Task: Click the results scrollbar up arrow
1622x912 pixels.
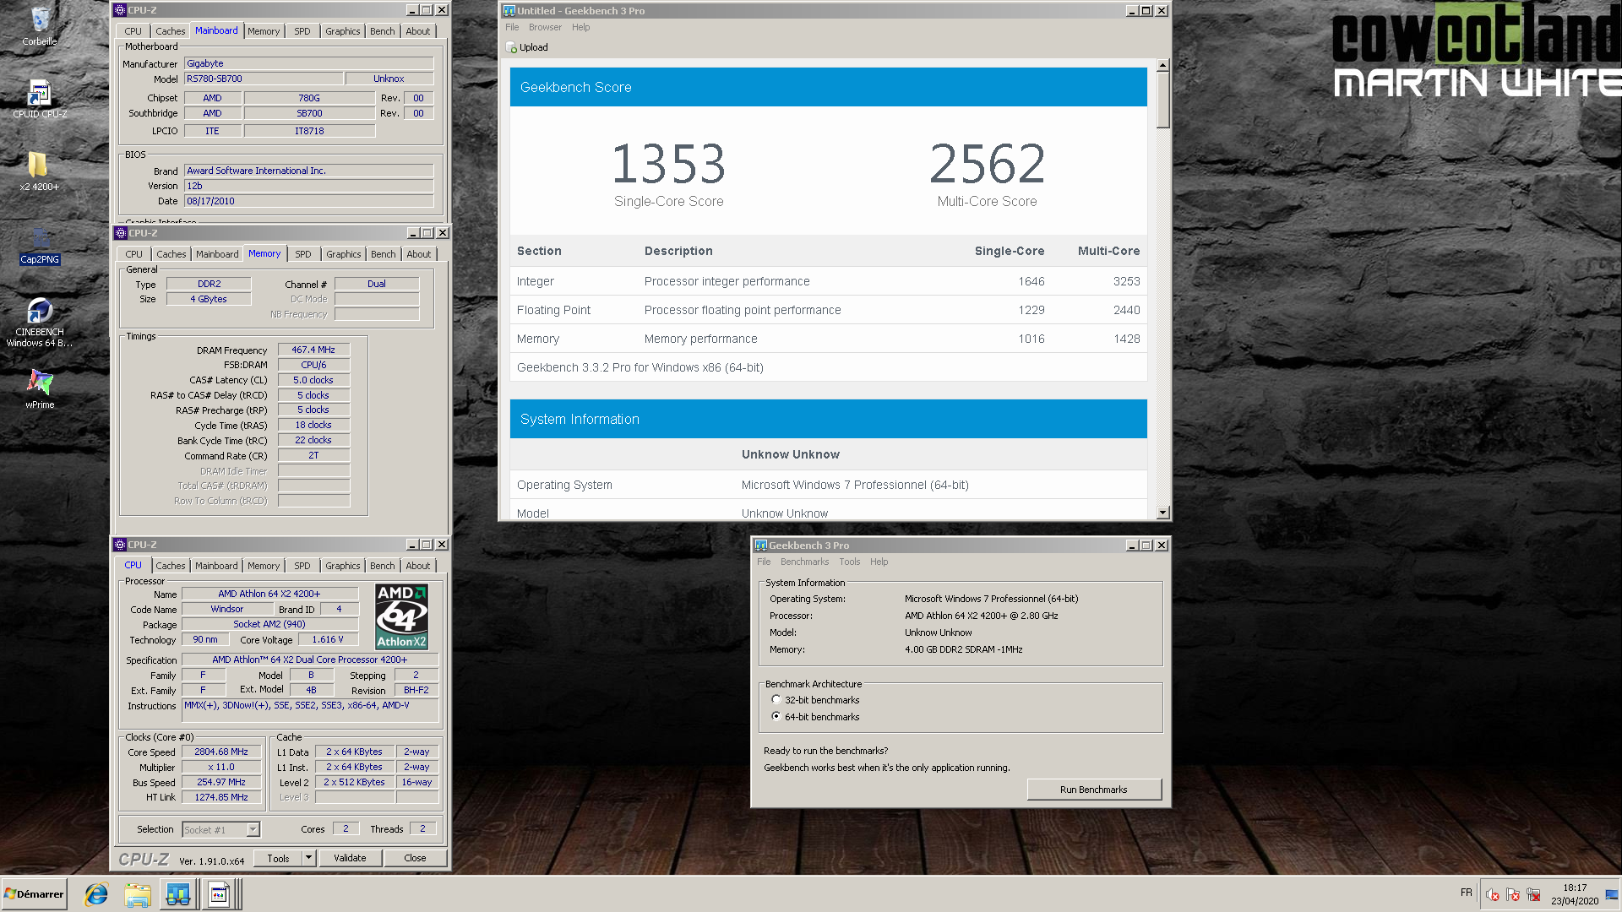Action: tap(1162, 65)
